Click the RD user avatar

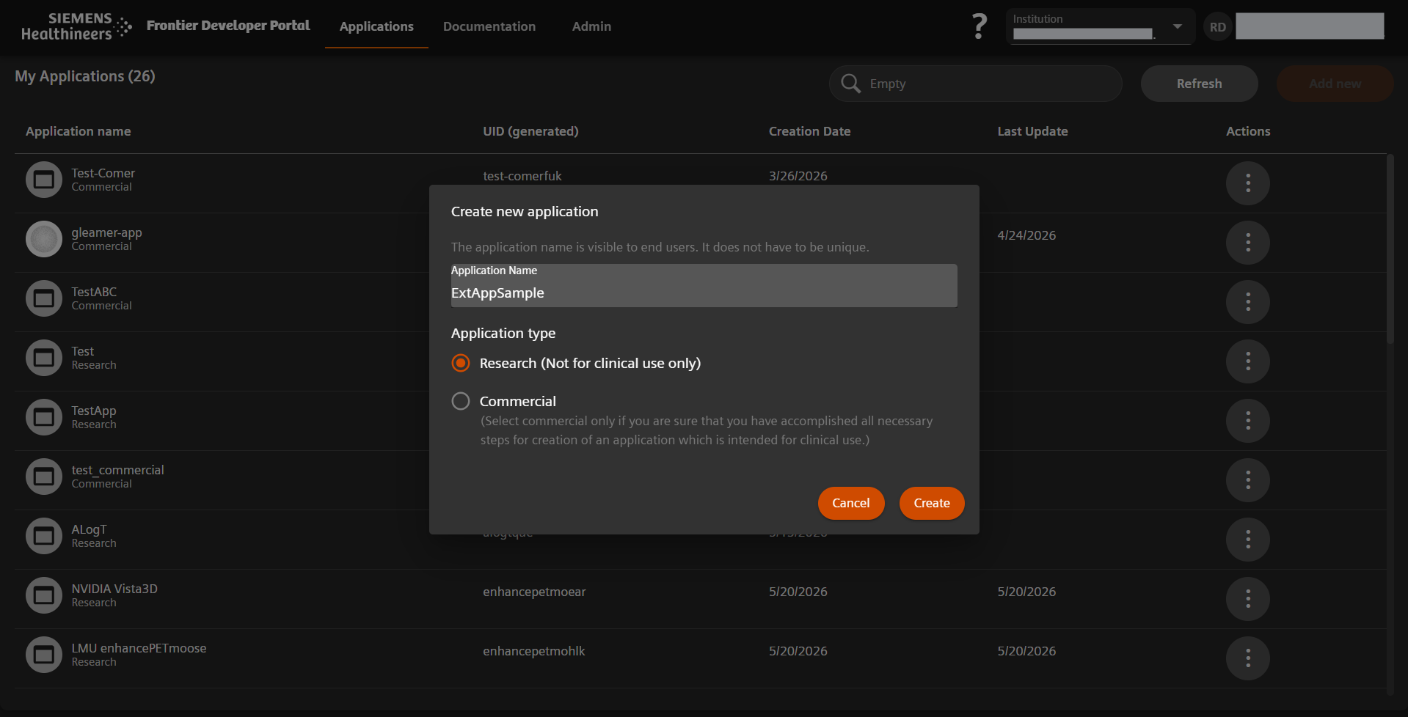tap(1217, 27)
